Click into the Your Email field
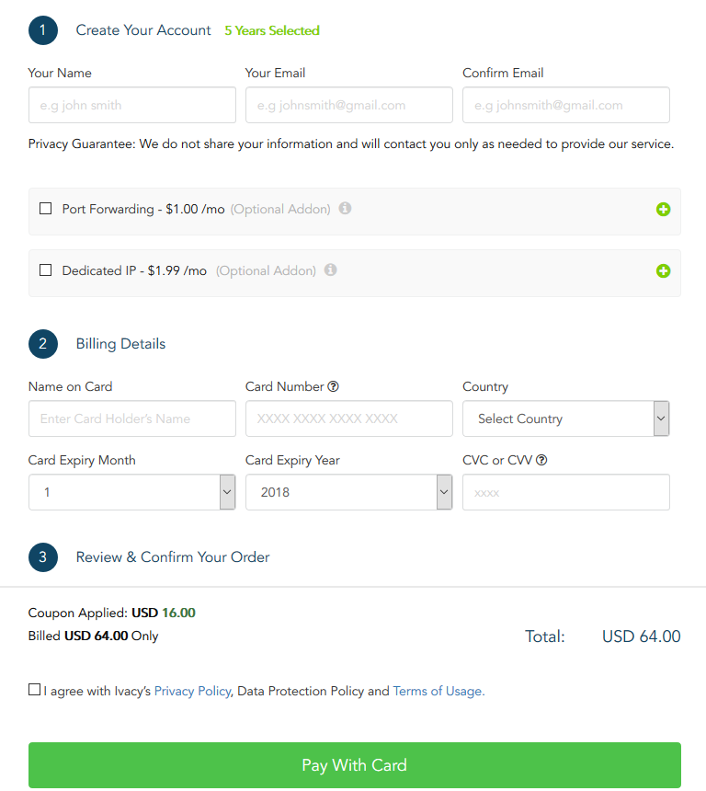This screenshot has width=706, height=791. (349, 105)
